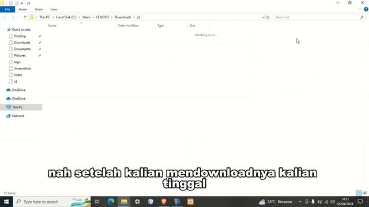Open Settings gear on taskbar

click(137, 202)
